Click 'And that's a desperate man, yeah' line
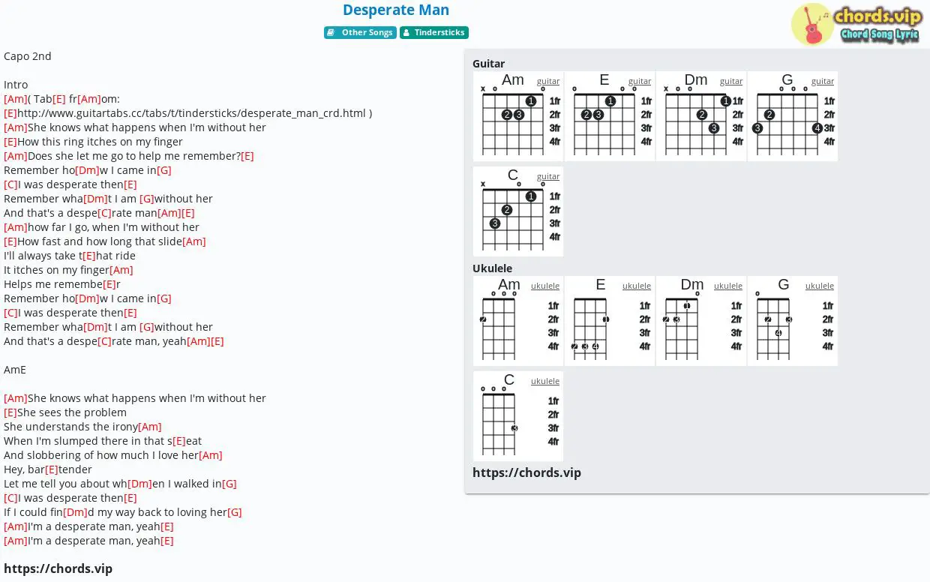This screenshot has height=582, width=930. pos(114,341)
